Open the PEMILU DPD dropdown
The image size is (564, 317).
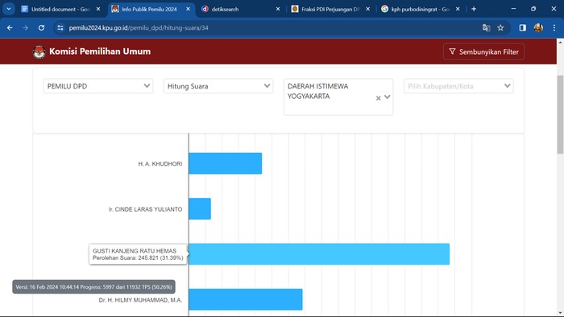point(98,86)
